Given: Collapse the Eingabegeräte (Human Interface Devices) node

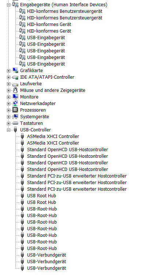Looking at the screenshot, I should click(8, 5).
